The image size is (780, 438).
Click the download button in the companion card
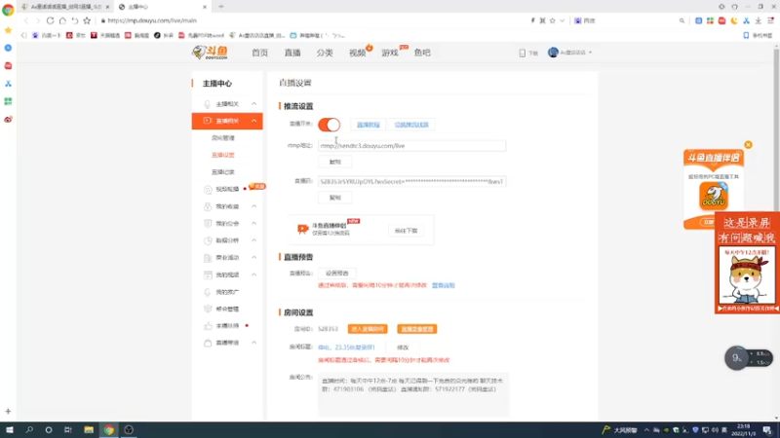point(406,231)
